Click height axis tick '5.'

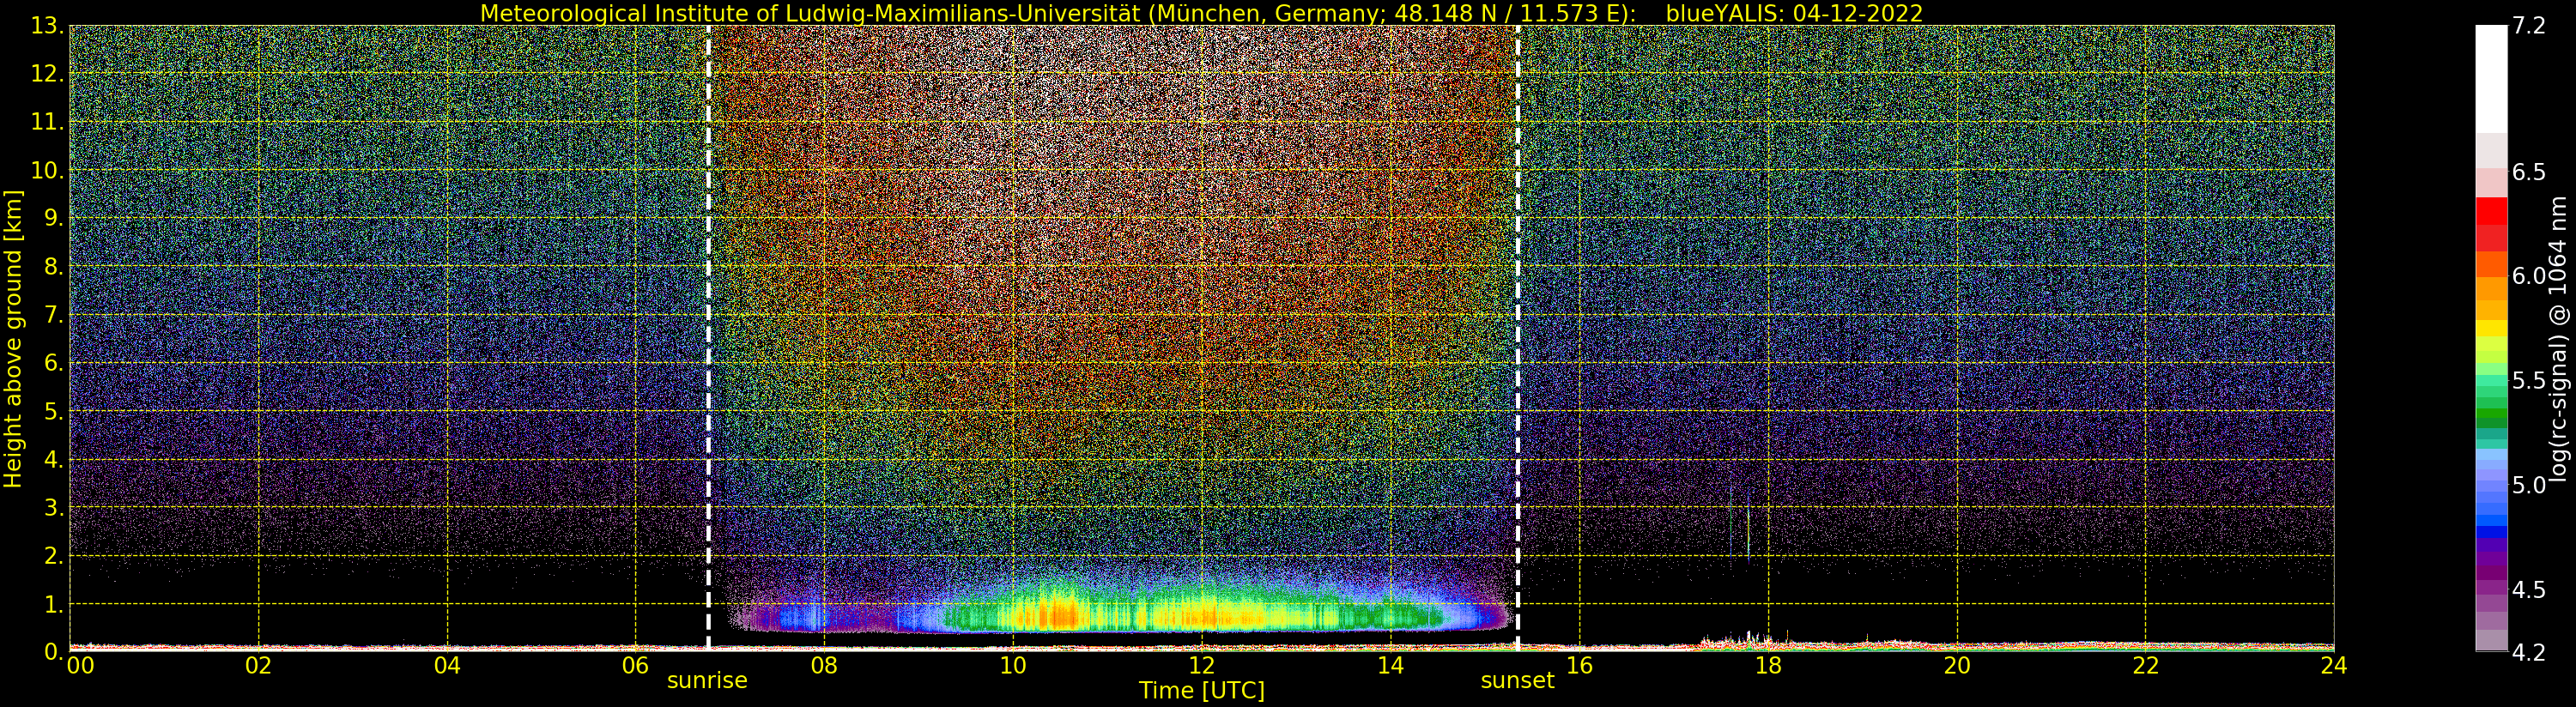coord(54,411)
